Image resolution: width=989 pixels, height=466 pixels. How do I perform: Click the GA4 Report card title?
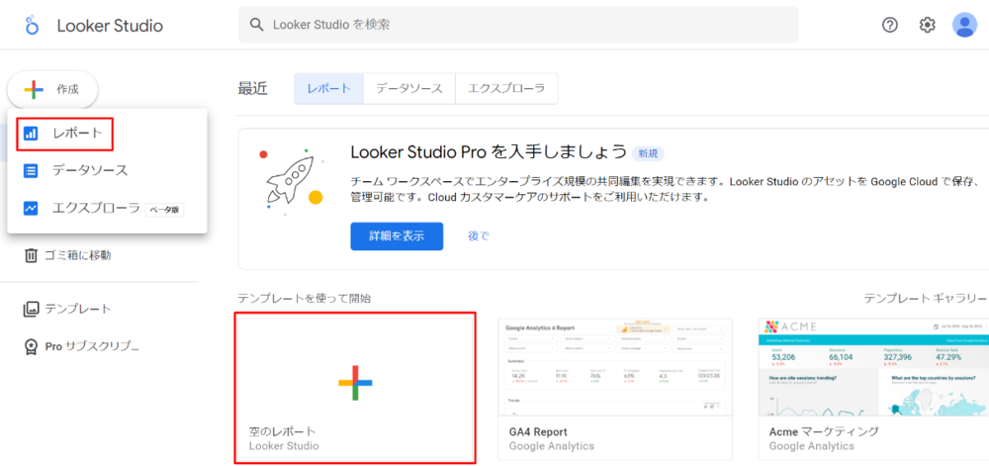coord(538,432)
